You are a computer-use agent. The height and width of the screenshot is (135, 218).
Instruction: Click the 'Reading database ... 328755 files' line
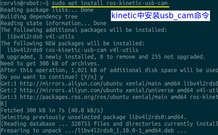pos(109,124)
